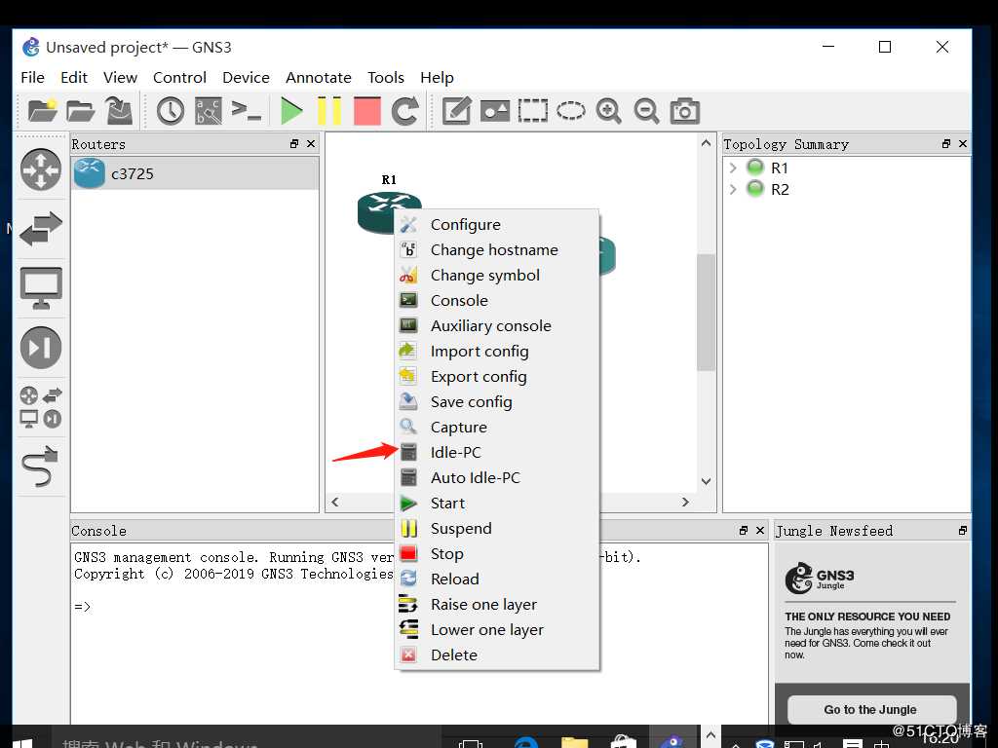Image resolution: width=998 pixels, height=748 pixels.
Task: Browse switches in device sidebar
Action: point(41,229)
